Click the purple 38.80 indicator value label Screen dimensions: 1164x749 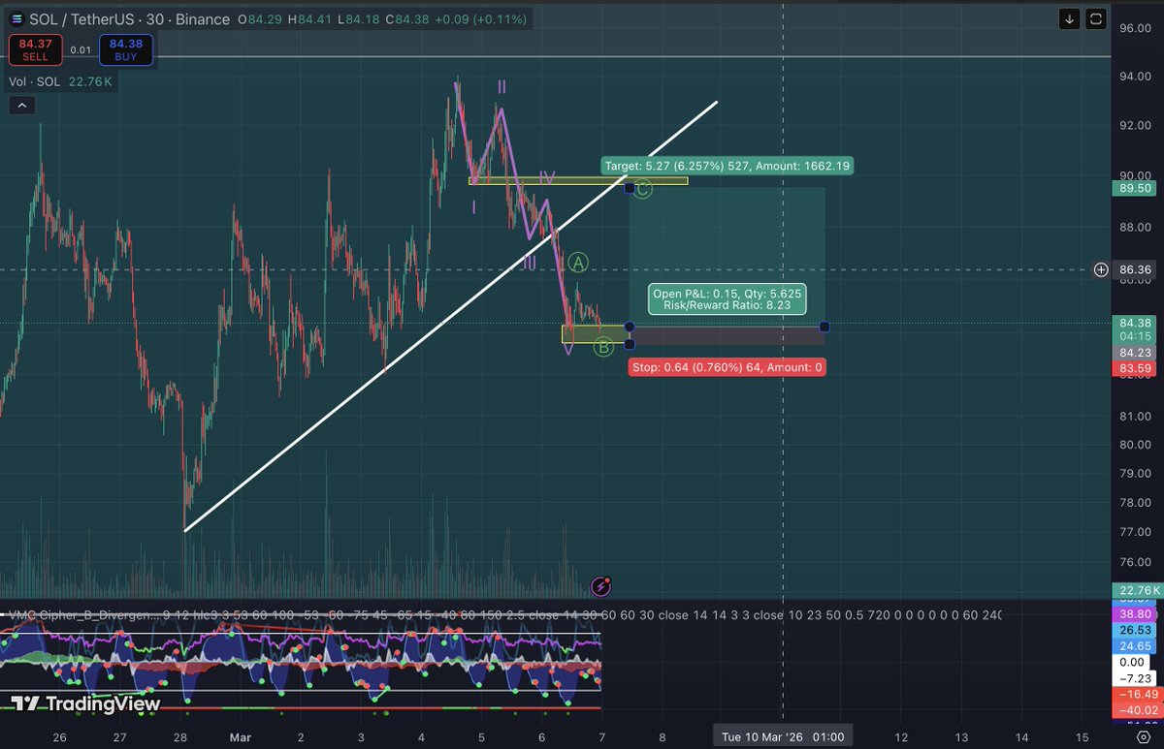(1134, 614)
